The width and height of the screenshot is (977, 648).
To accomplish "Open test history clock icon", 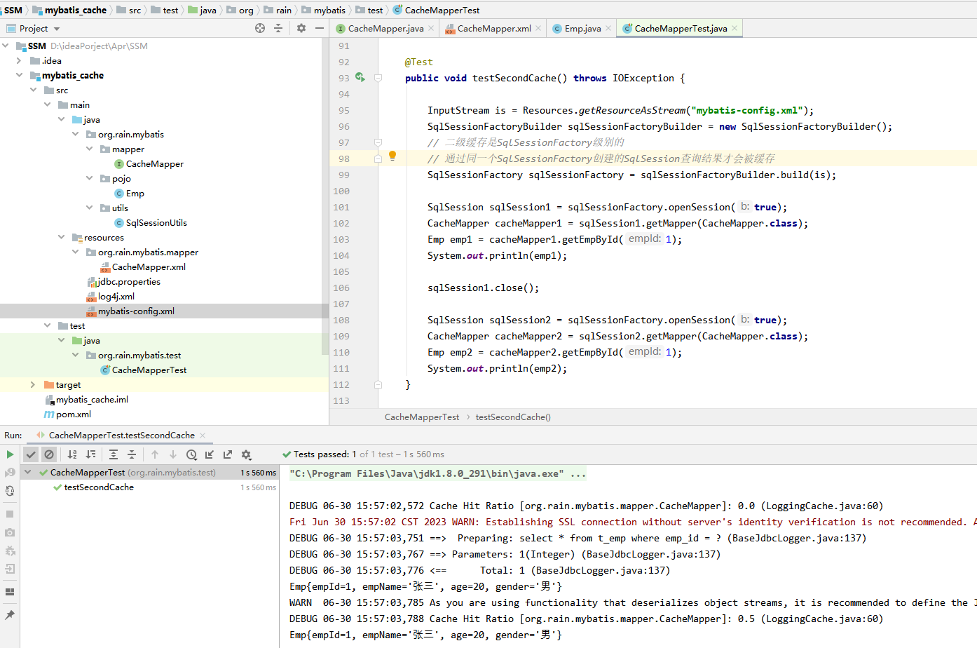I will (x=191, y=454).
